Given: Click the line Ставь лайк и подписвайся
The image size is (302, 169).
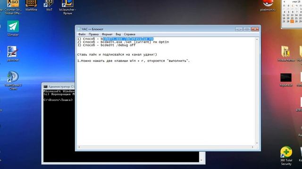Looking at the screenshot, I should point(117,54).
